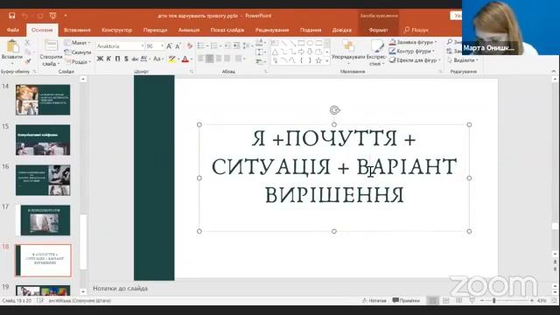Toggle italic К formatting
The height and width of the screenshot is (315, 560).
click(x=108, y=59)
